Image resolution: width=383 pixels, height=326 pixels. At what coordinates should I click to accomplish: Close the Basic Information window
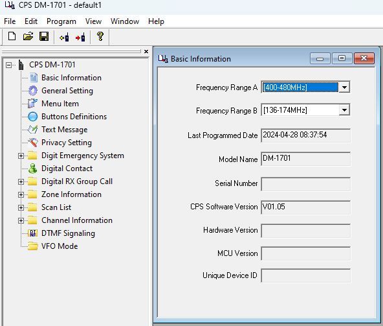click(364, 58)
